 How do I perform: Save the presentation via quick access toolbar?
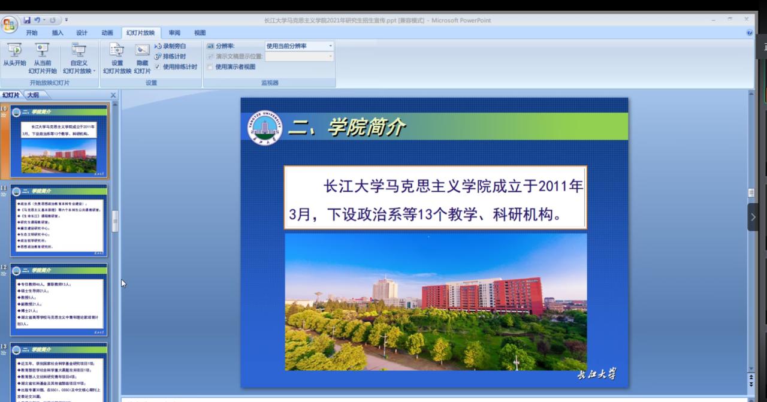click(28, 20)
